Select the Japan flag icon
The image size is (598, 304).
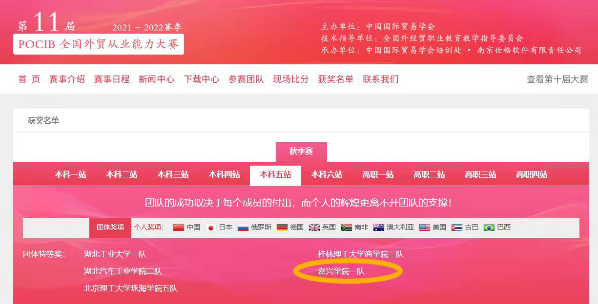point(211,228)
